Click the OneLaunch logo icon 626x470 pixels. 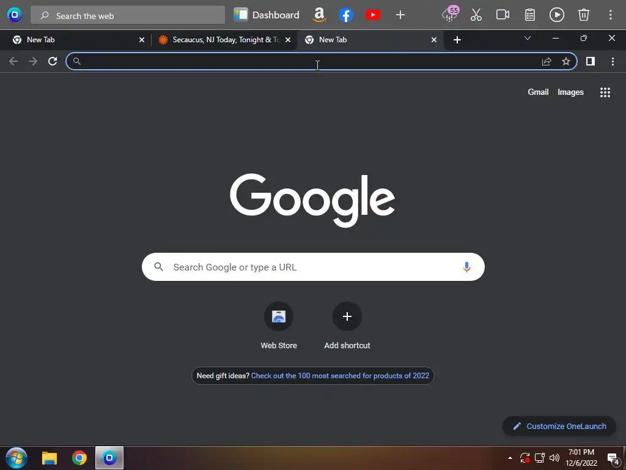click(x=15, y=15)
